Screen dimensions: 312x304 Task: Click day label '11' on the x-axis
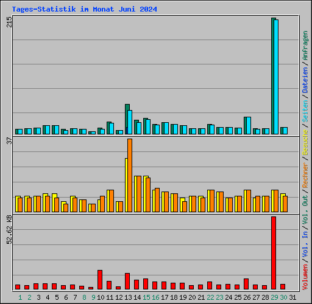[110, 297]
